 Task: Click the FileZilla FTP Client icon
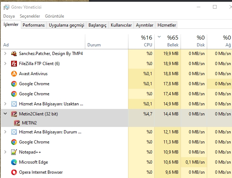click(14, 64)
